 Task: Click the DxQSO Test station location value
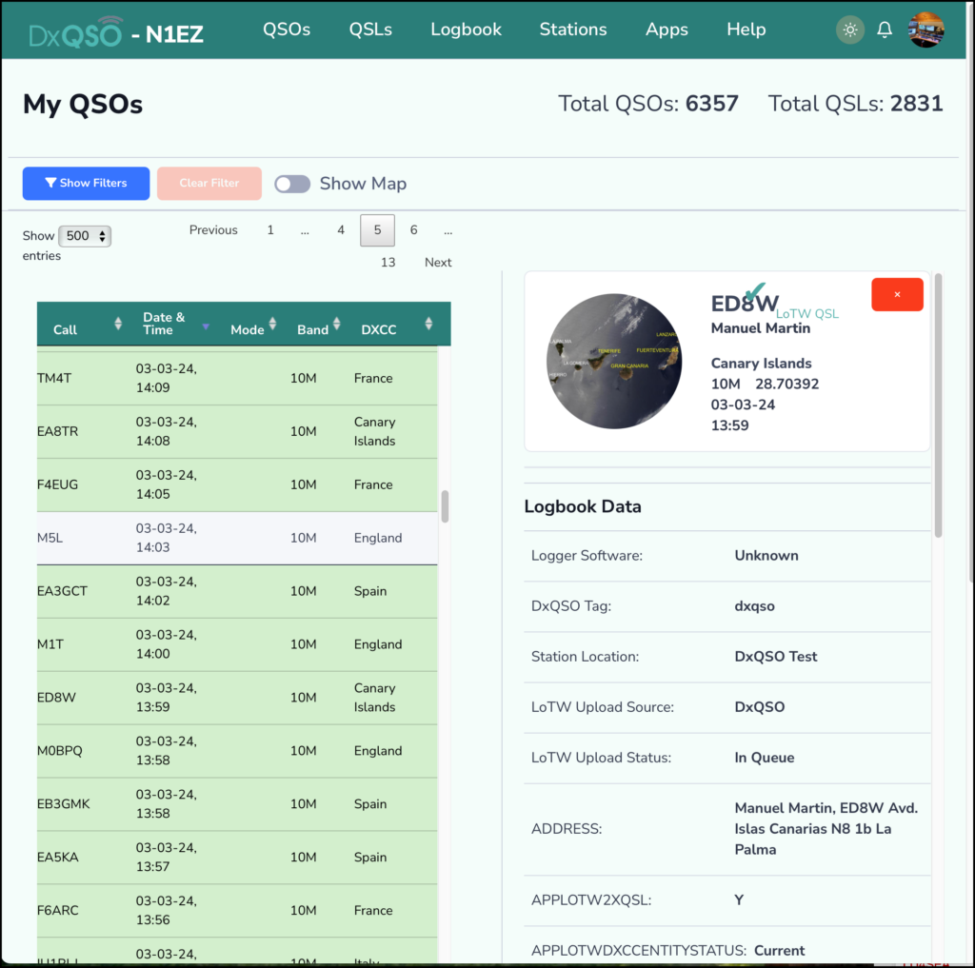coord(775,657)
